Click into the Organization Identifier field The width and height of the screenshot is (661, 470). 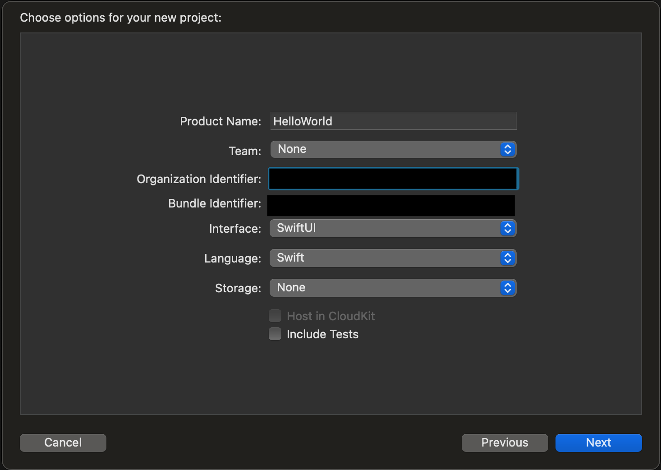click(x=393, y=179)
